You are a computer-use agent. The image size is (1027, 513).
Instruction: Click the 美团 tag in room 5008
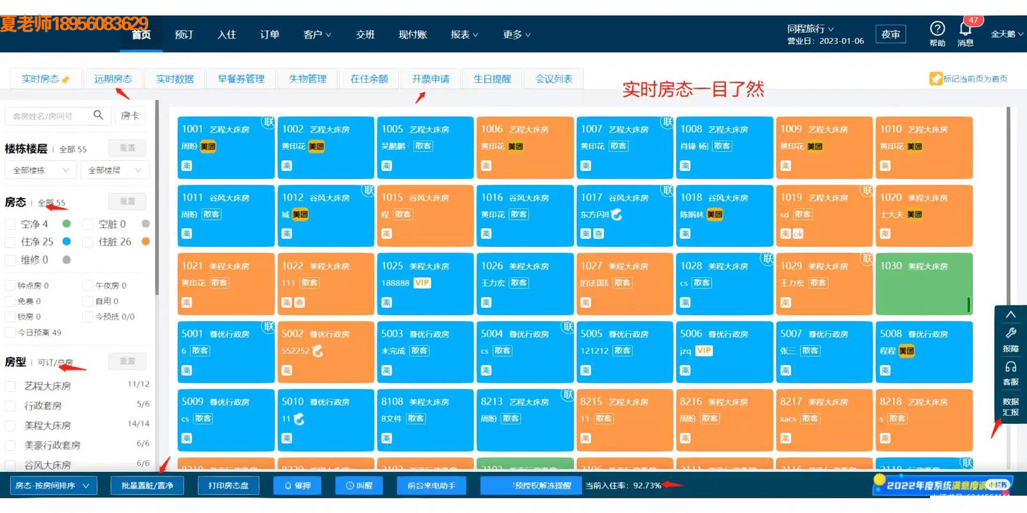(906, 351)
